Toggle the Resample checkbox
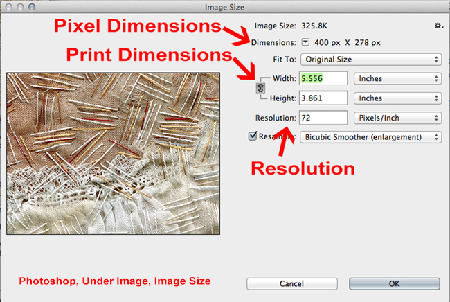Image resolution: width=450 pixels, height=302 pixels. pos(253,136)
